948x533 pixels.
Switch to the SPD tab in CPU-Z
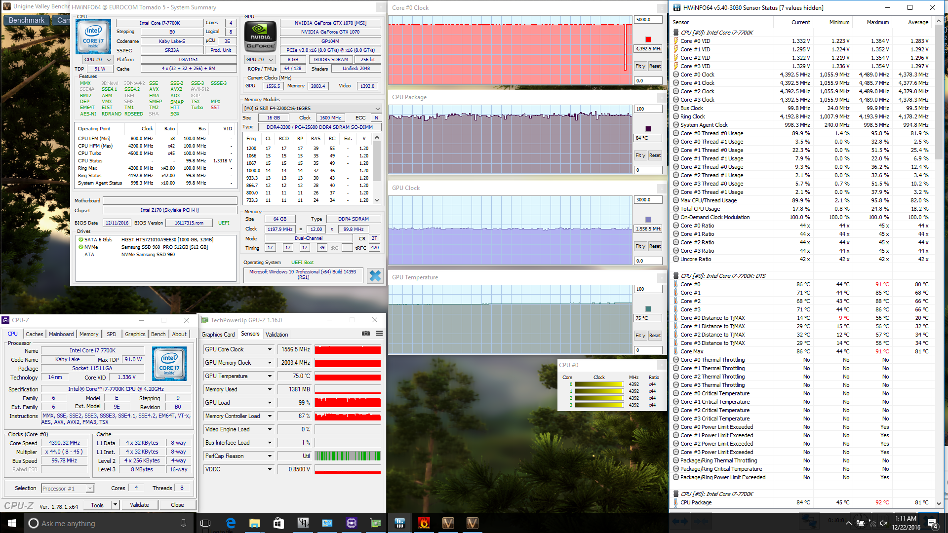pyautogui.click(x=112, y=334)
